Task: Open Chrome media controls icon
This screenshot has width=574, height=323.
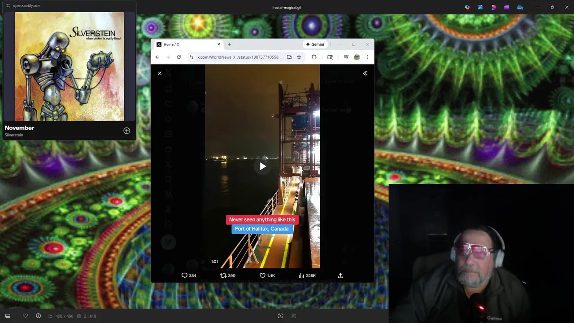Action: [346, 57]
